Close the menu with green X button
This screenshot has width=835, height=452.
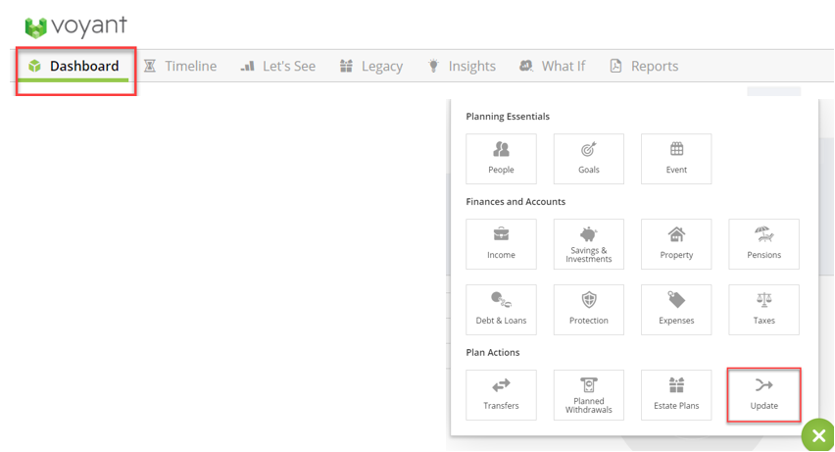pyautogui.click(x=818, y=436)
